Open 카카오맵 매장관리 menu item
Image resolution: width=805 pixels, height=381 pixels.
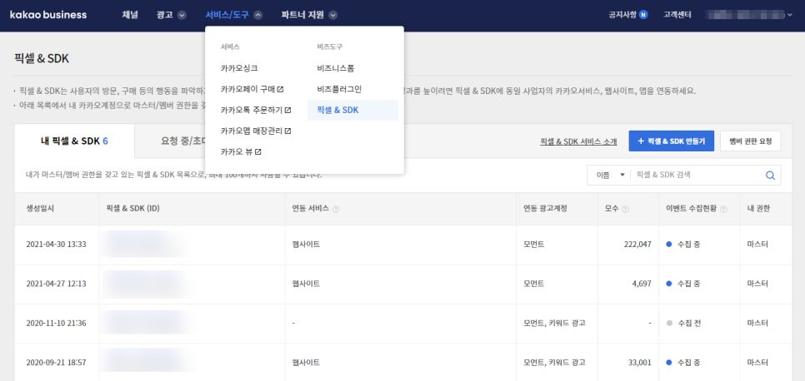252,131
